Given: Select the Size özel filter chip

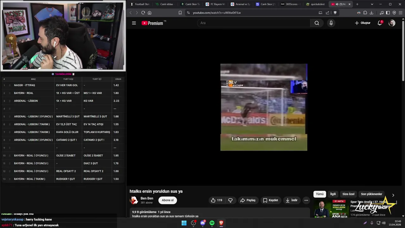Looking at the screenshot, I should (348, 194).
